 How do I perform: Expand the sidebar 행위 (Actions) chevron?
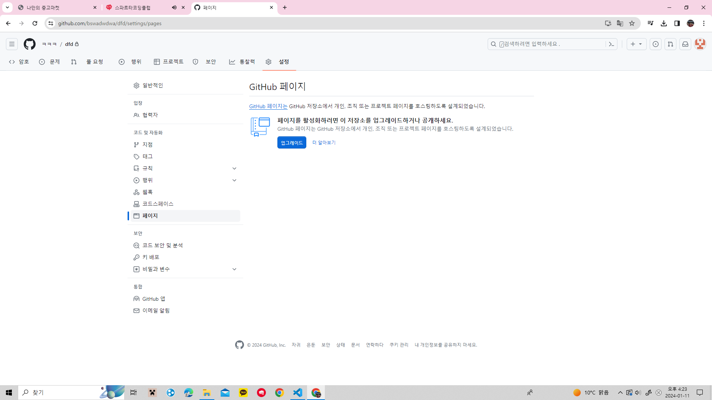(234, 180)
